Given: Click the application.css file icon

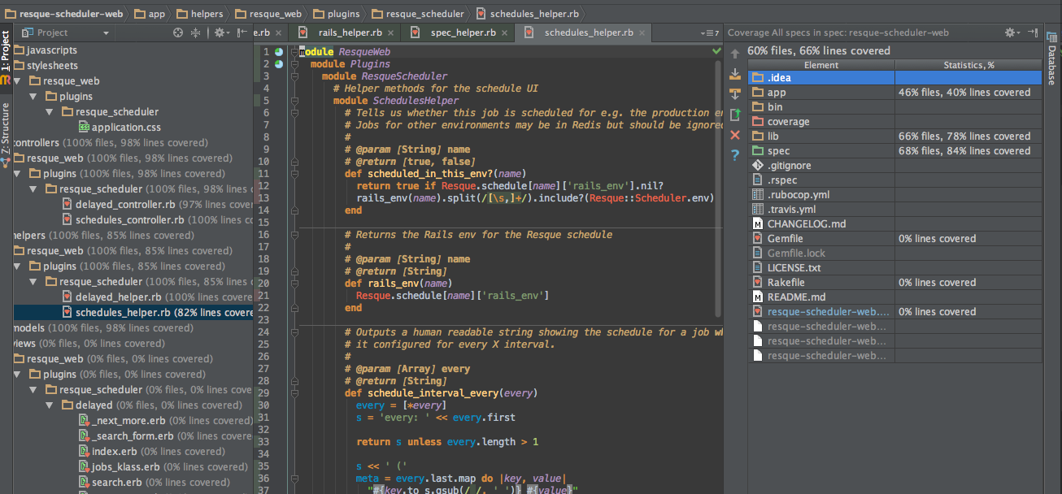Looking at the screenshot, I should pos(84,127).
